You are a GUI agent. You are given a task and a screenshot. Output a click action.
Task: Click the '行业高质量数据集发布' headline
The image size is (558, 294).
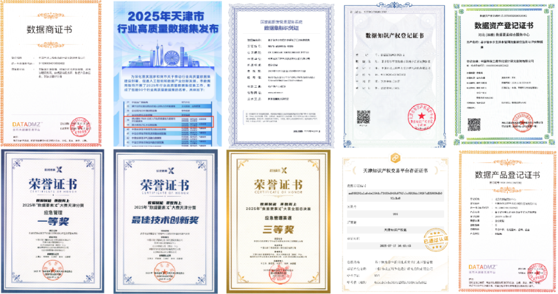click(168, 29)
